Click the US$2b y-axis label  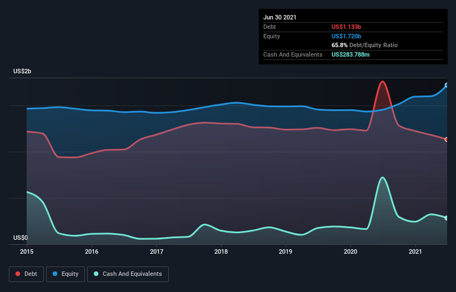click(22, 71)
